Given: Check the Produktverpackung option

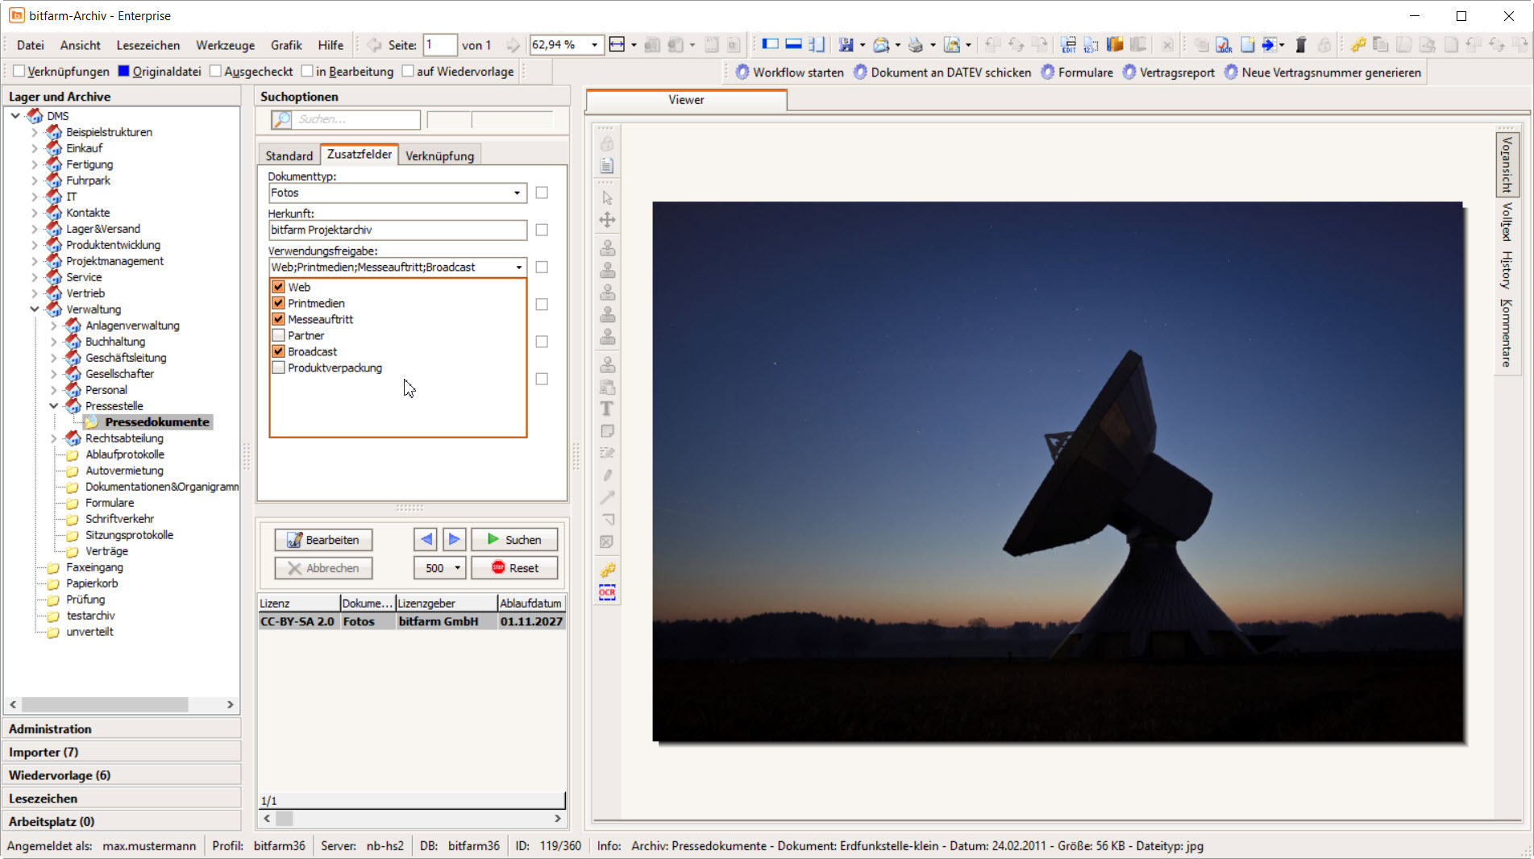Looking at the screenshot, I should tap(278, 367).
